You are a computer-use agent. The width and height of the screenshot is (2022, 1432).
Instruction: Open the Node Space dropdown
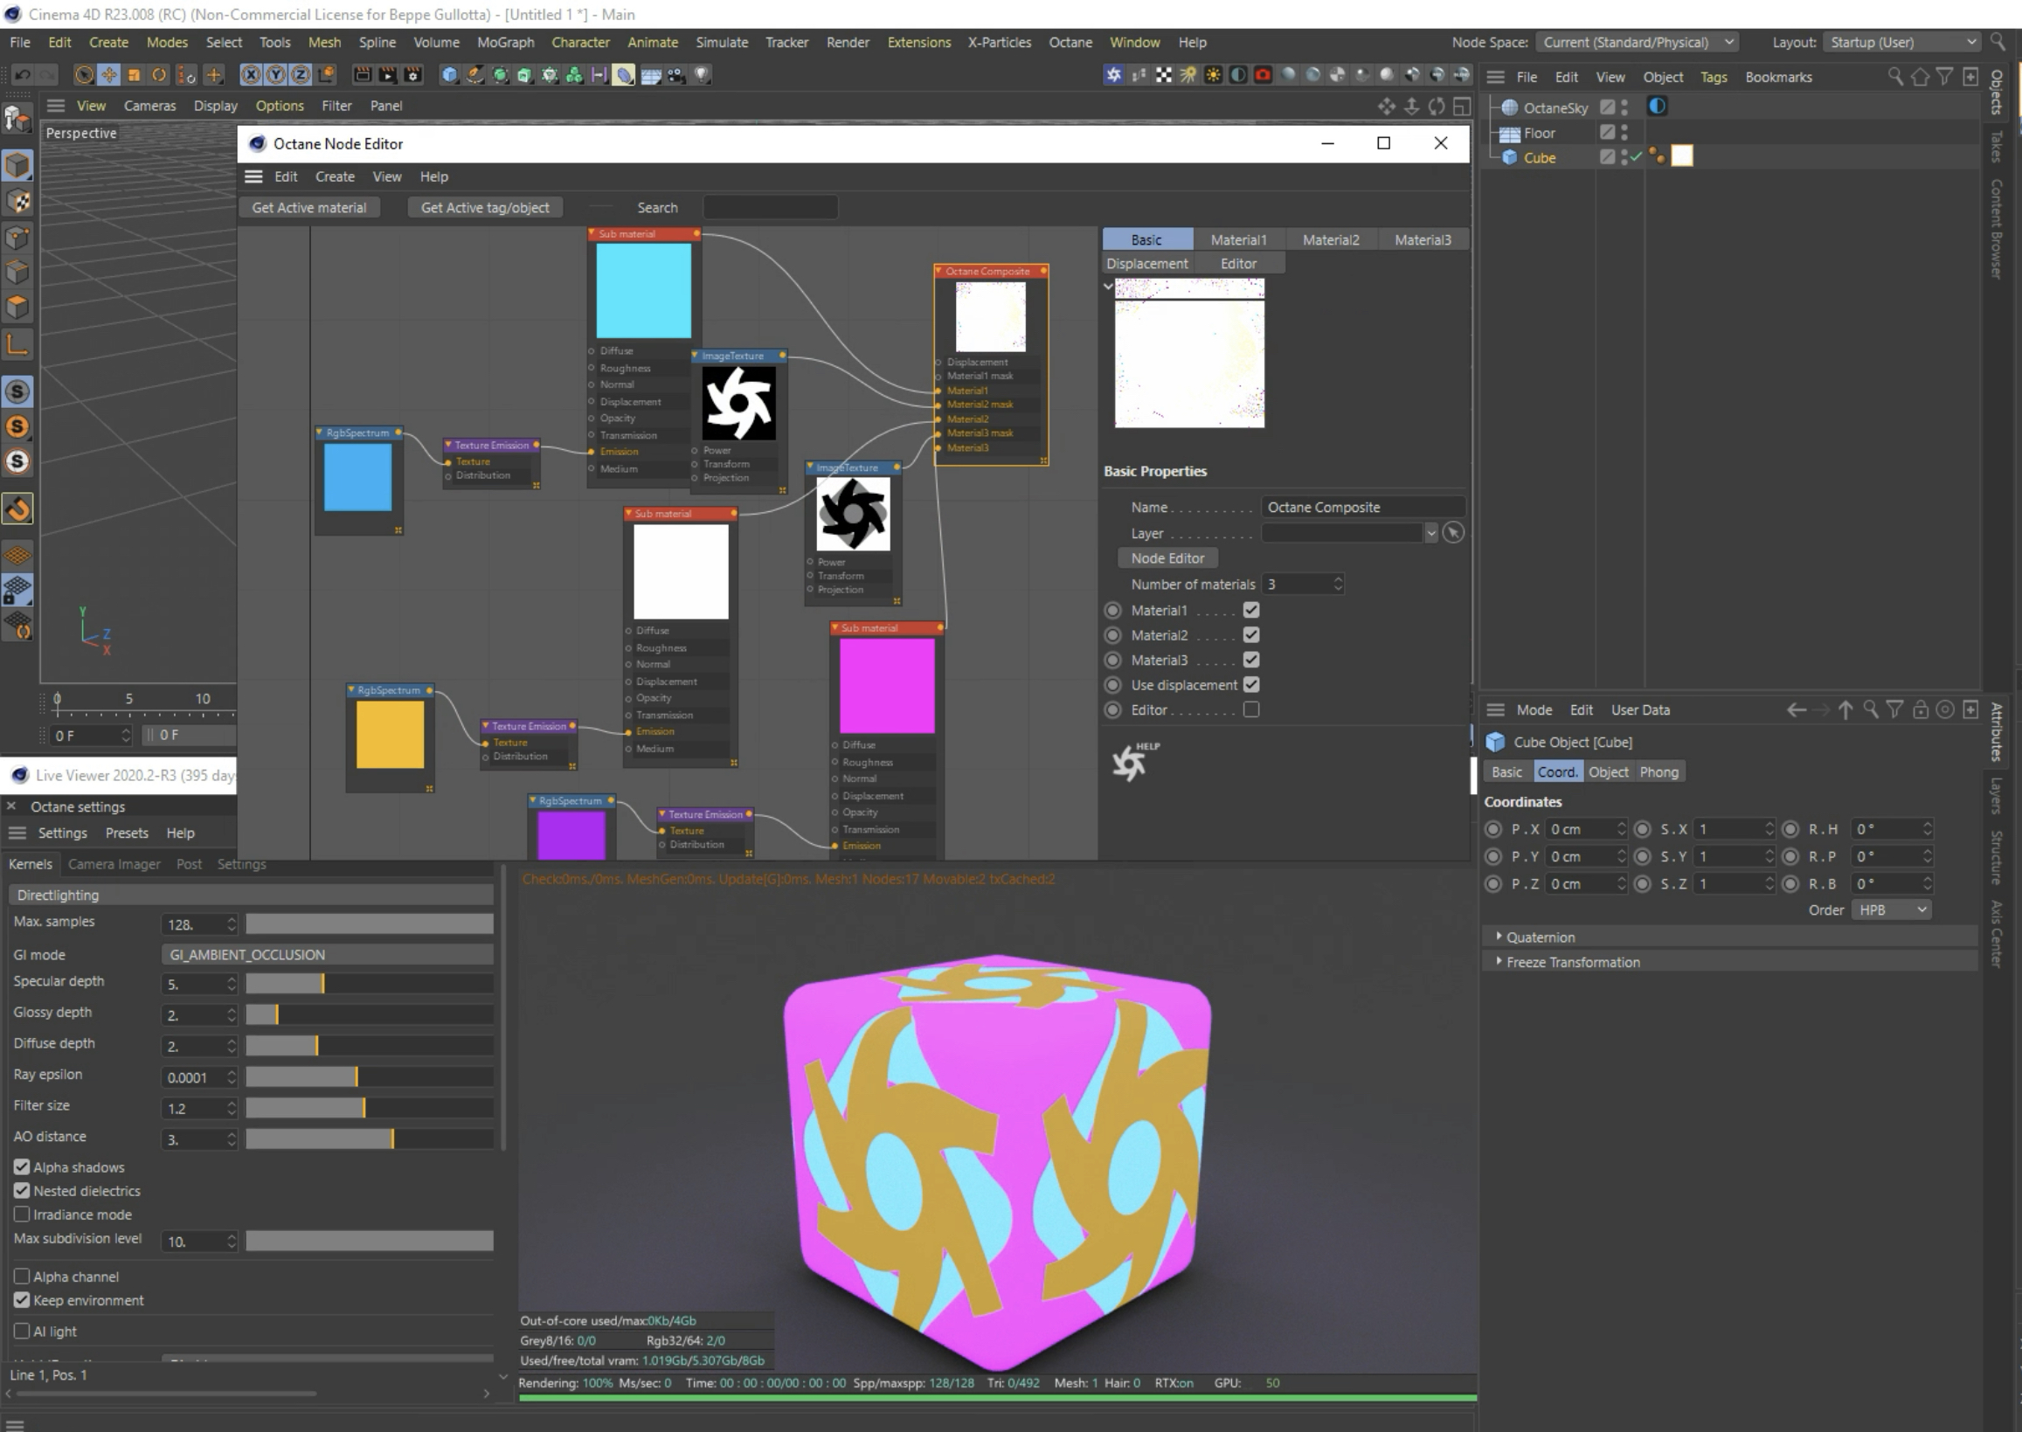(x=1638, y=42)
